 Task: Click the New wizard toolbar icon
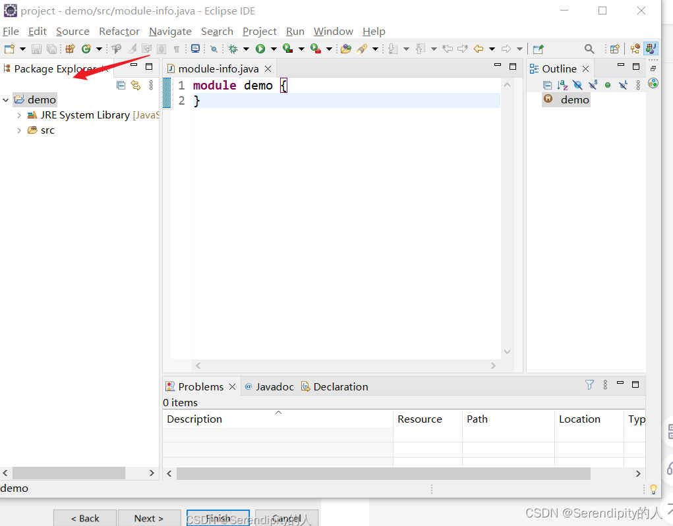9,49
